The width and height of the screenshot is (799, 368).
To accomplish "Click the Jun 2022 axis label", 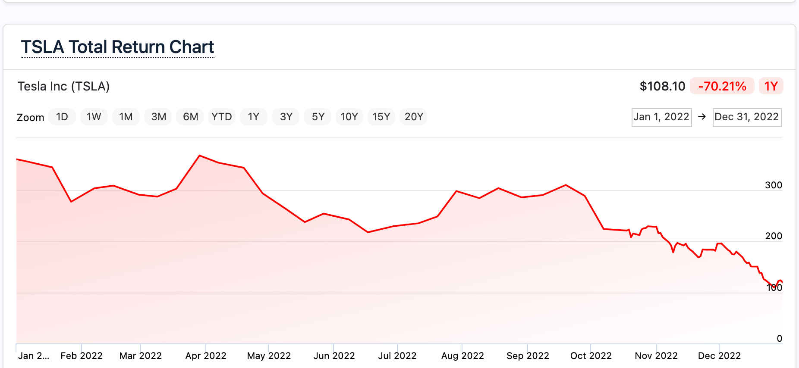I will tap(334, 356).
